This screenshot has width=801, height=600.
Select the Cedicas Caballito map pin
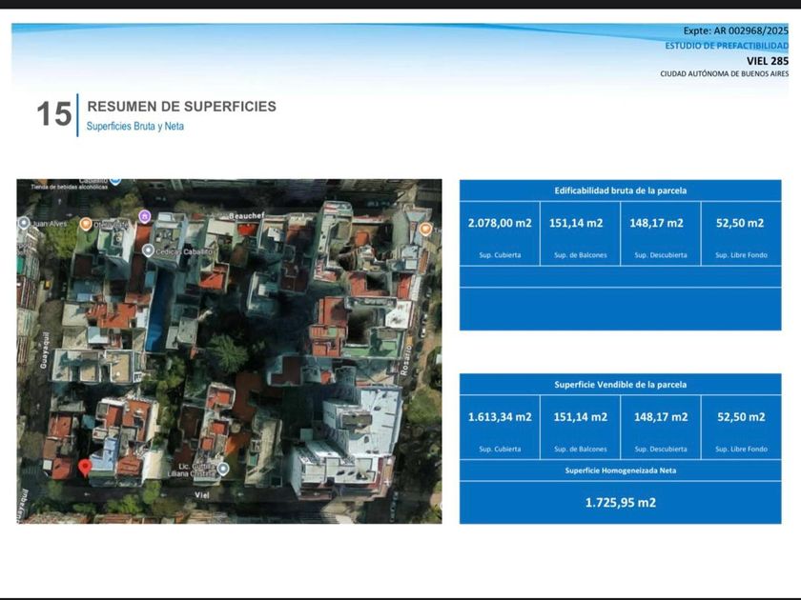coord(148,250)
